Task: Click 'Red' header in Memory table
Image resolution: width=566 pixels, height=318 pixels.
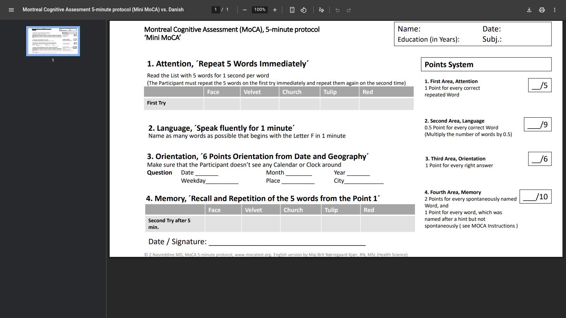Action: [369, 210]
